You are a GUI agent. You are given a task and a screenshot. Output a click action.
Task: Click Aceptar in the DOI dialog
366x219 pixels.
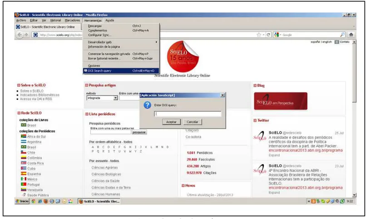click(171, 122)
